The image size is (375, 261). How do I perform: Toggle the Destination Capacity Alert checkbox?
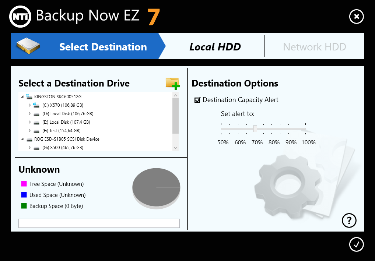(x=197, y=100)
